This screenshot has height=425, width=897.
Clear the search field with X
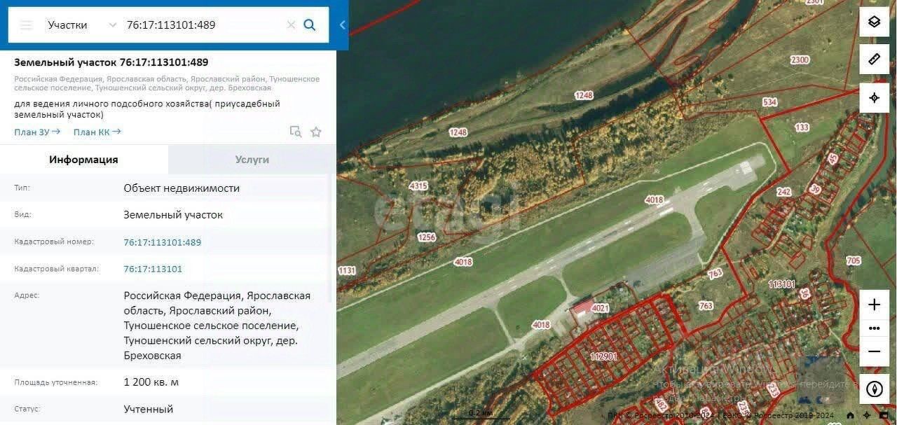pos(291,25)
